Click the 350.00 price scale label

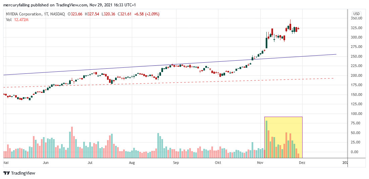tap(356, 18)
